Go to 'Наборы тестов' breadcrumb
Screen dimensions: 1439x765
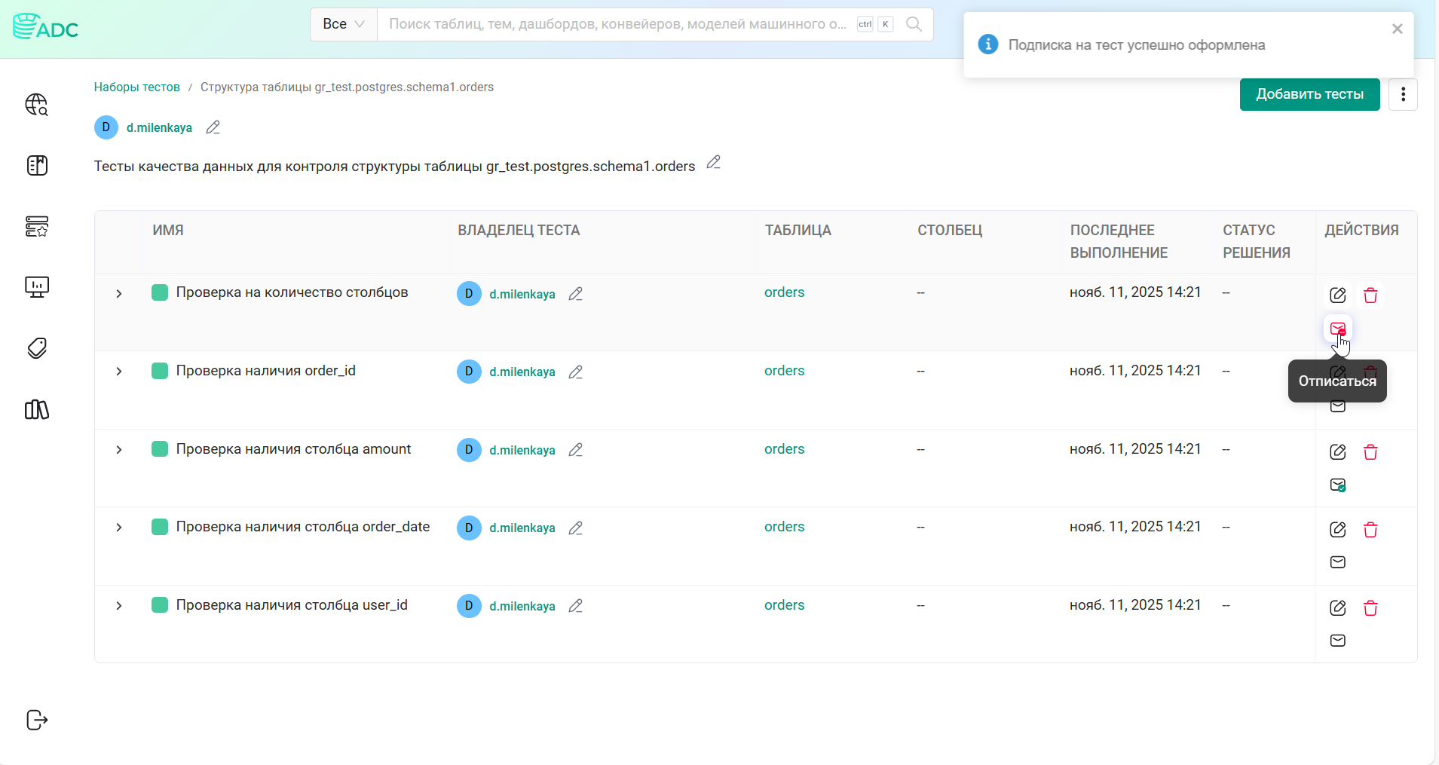tap(137, 87)
